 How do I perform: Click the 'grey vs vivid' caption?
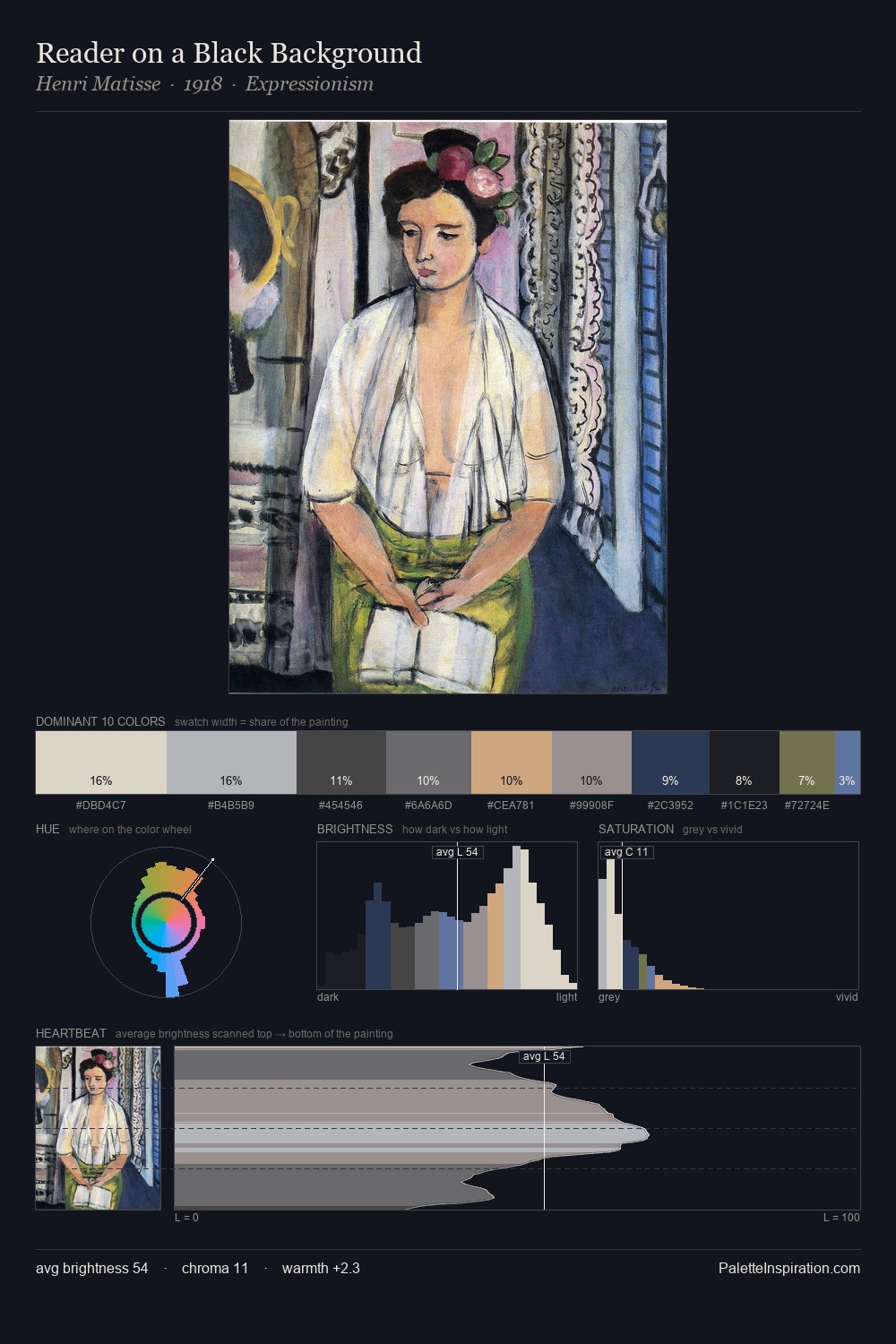[x=712, y=829]
